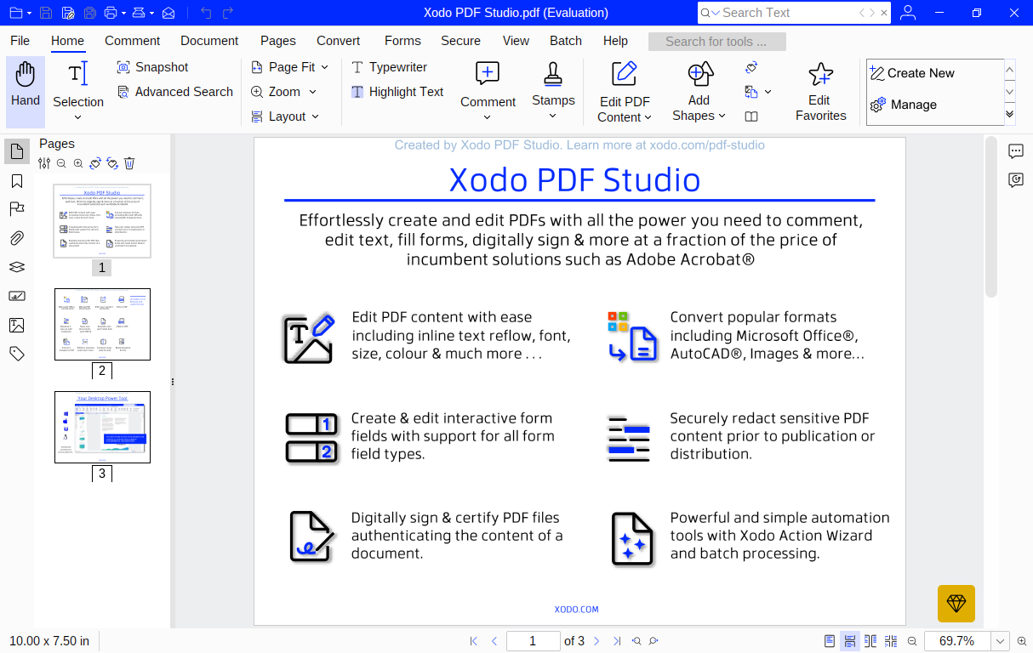Click Manage in favorites box
Screen dimensions: 1033x653
click(904, 105)
